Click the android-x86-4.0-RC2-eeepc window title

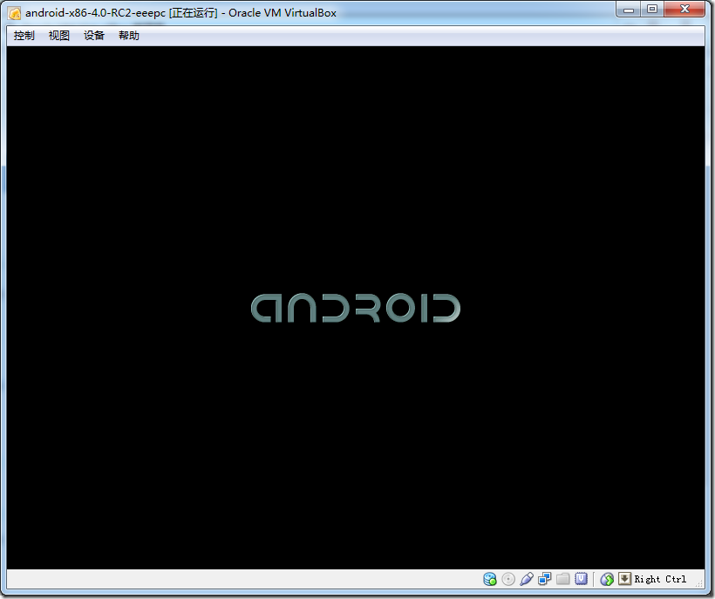click(181, 13)
